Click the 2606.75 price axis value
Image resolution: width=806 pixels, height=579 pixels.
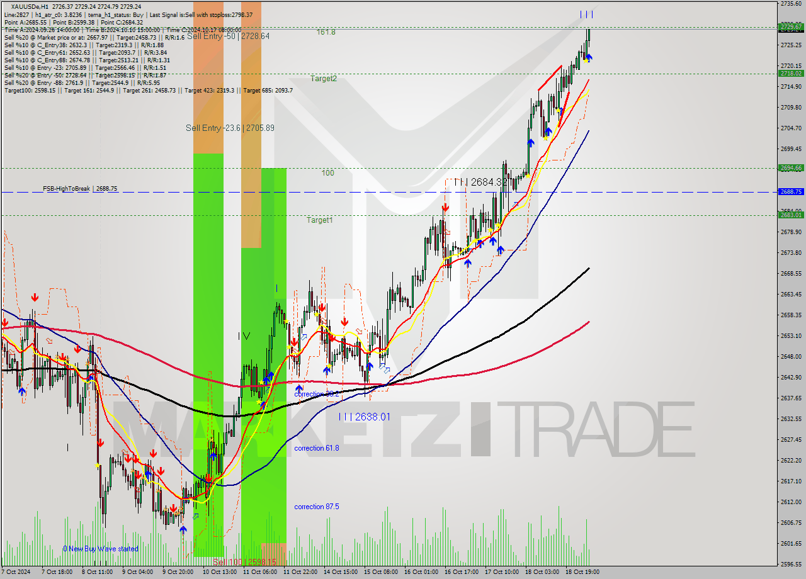791,522
